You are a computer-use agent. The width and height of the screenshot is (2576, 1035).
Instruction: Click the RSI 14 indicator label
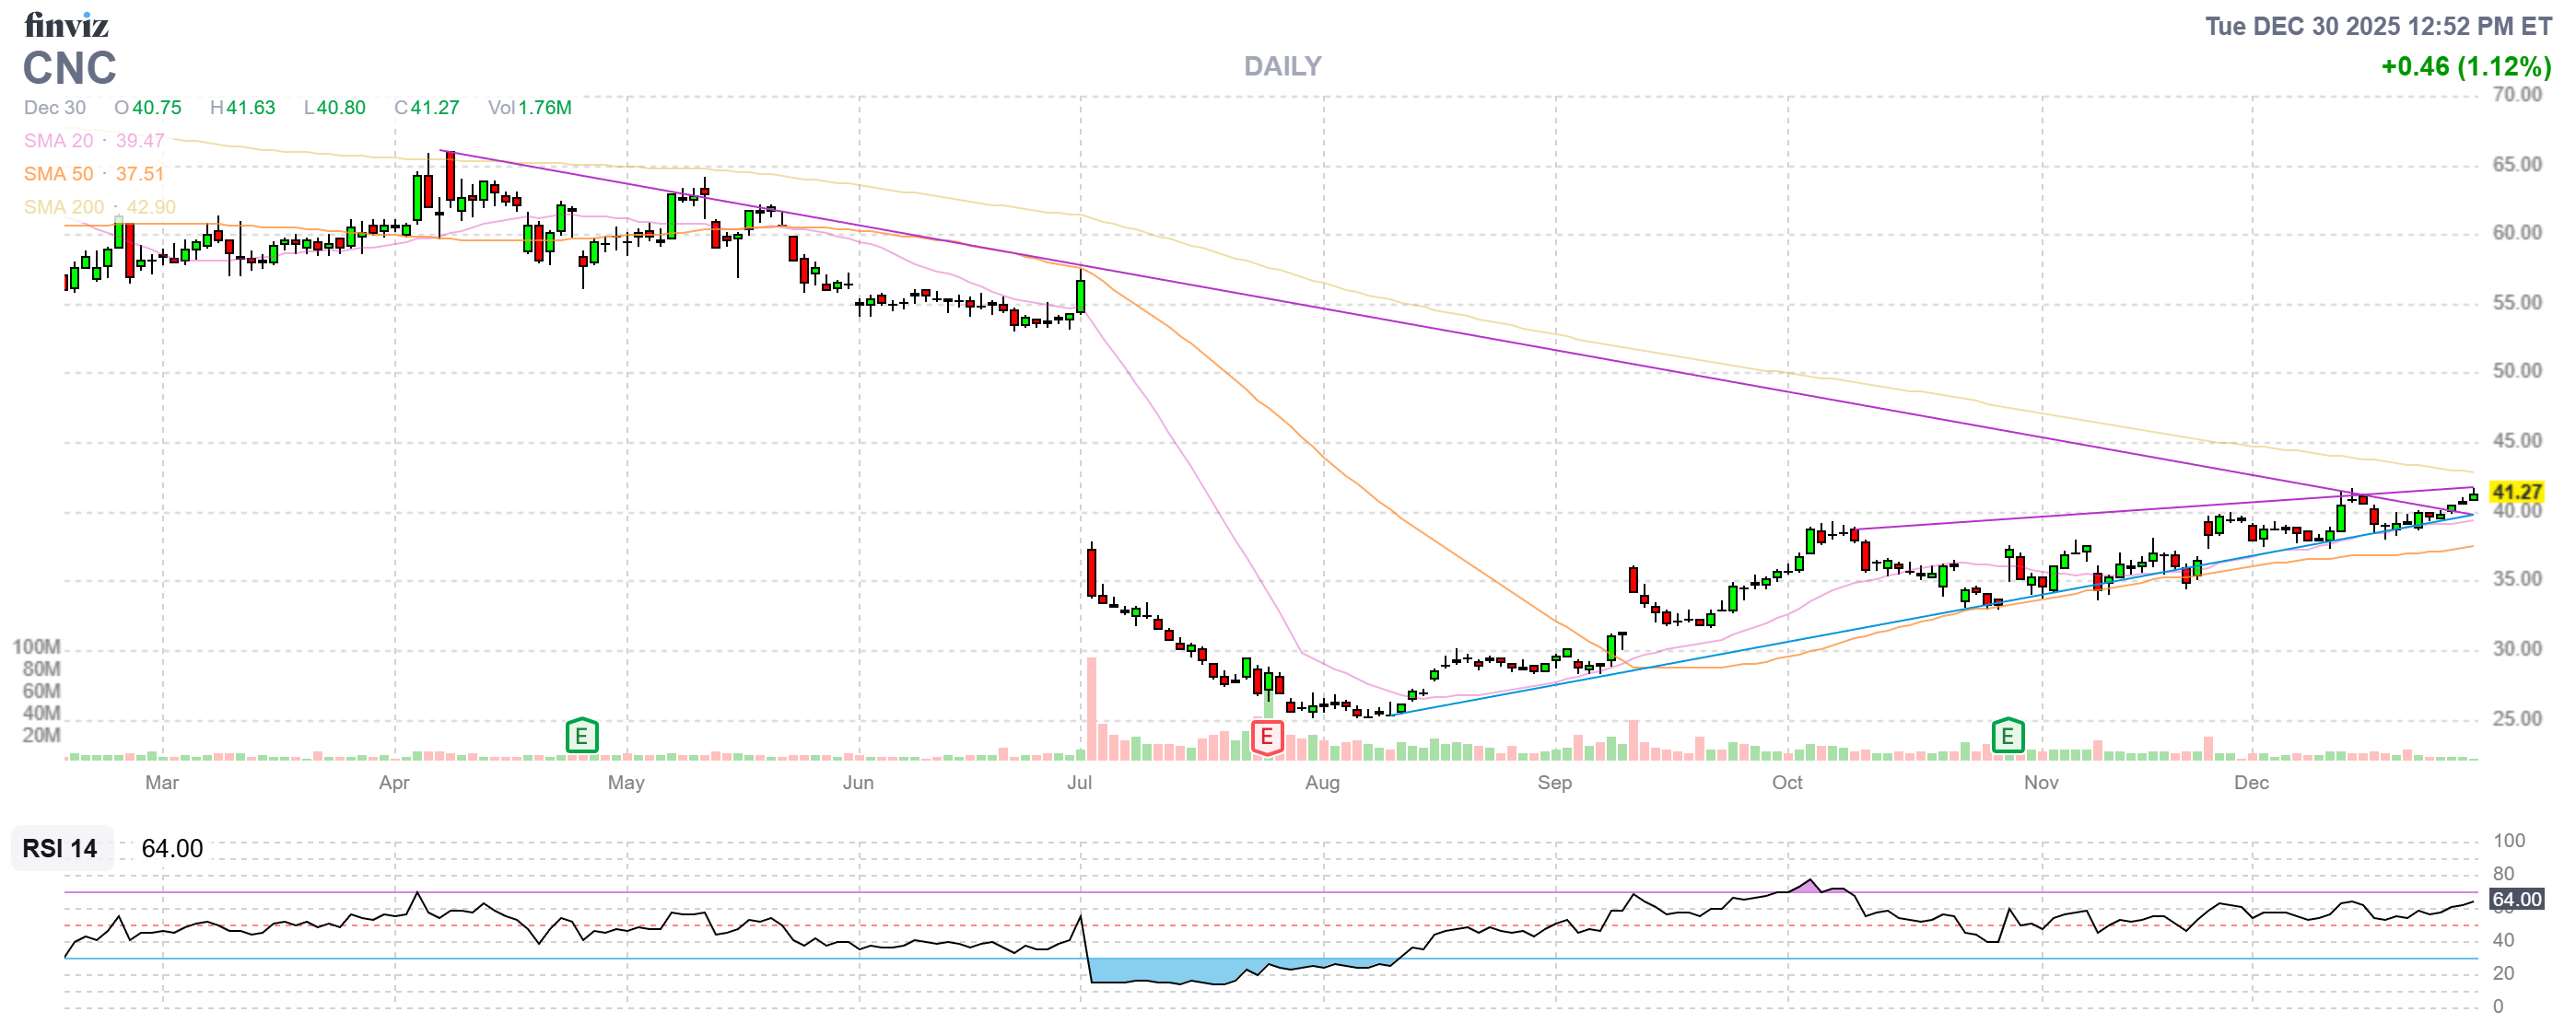[60, 848]
